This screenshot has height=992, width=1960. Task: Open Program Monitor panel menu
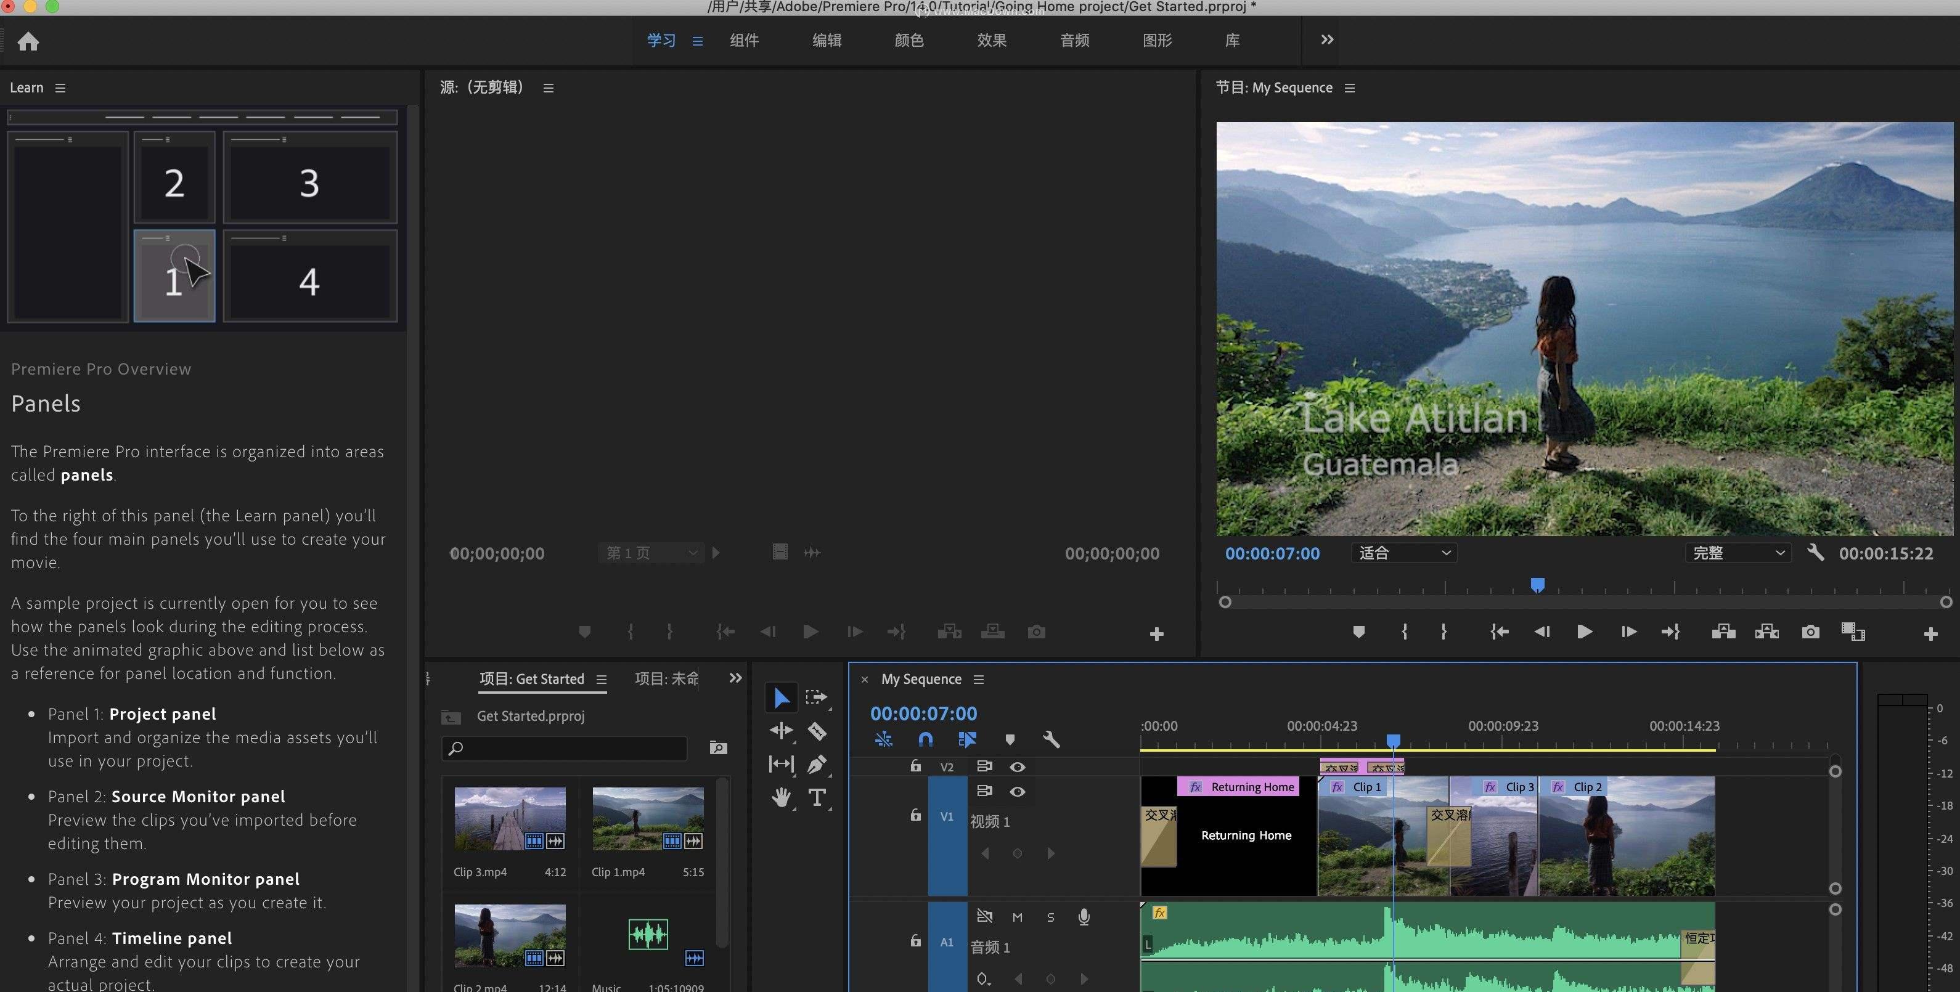pyautogui.click(x=1350, y=88)
